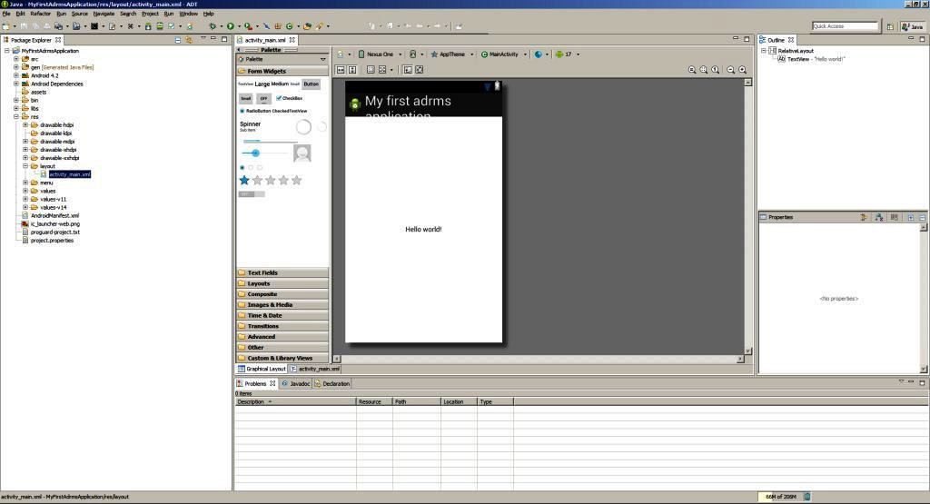Click the screen orientation icon

(413, 54)
